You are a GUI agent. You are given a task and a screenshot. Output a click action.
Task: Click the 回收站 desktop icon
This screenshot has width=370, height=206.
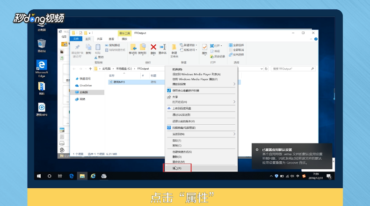(42, 46)
